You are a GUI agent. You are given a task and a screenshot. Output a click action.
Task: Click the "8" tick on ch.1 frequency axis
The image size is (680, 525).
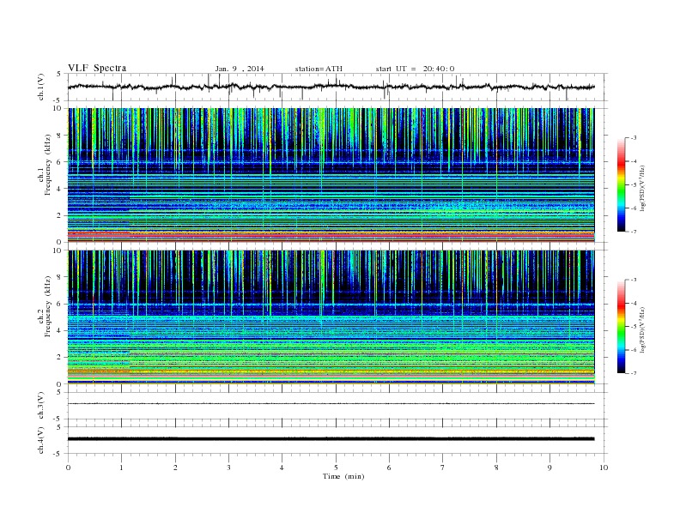coord(60,136)
